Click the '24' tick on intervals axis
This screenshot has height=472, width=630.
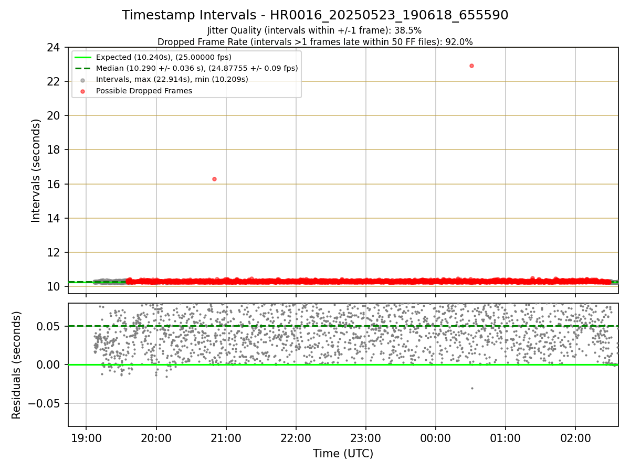tap(54, 47)
